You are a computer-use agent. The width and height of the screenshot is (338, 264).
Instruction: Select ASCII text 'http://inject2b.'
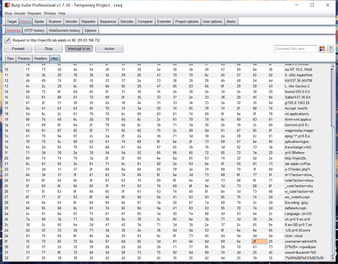[x=296, y=158]
